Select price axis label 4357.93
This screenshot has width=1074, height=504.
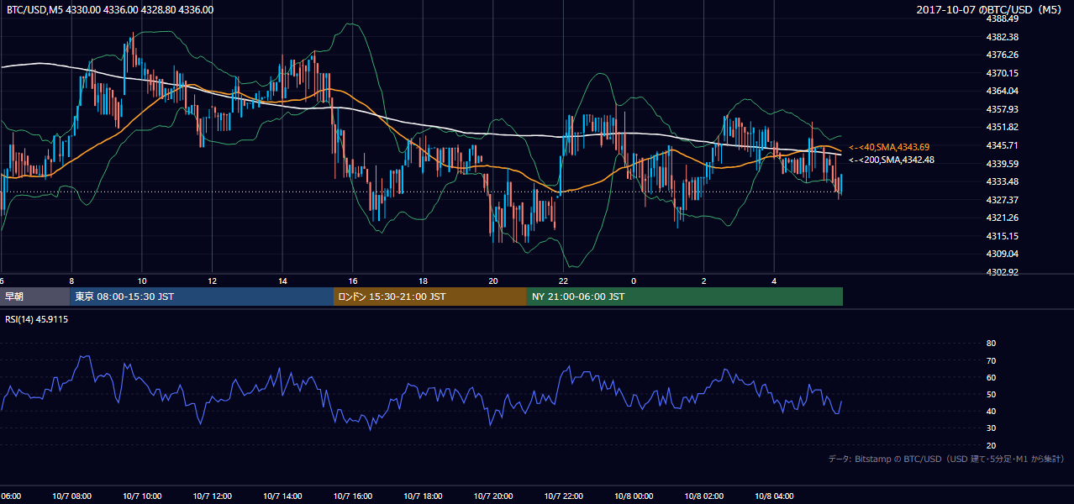tap(1003, 109)
